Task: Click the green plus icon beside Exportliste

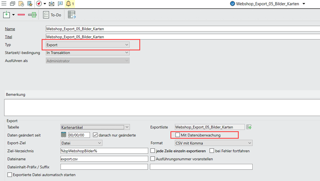Action: tap(249, 127)
